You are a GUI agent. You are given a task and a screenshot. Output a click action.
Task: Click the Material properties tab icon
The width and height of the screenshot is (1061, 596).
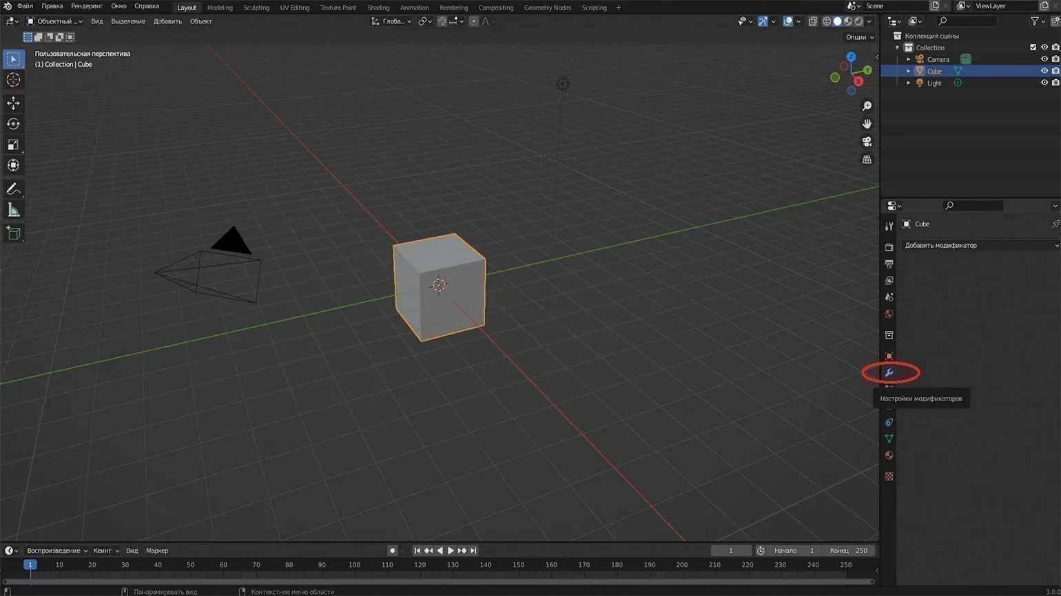(889, 455)
